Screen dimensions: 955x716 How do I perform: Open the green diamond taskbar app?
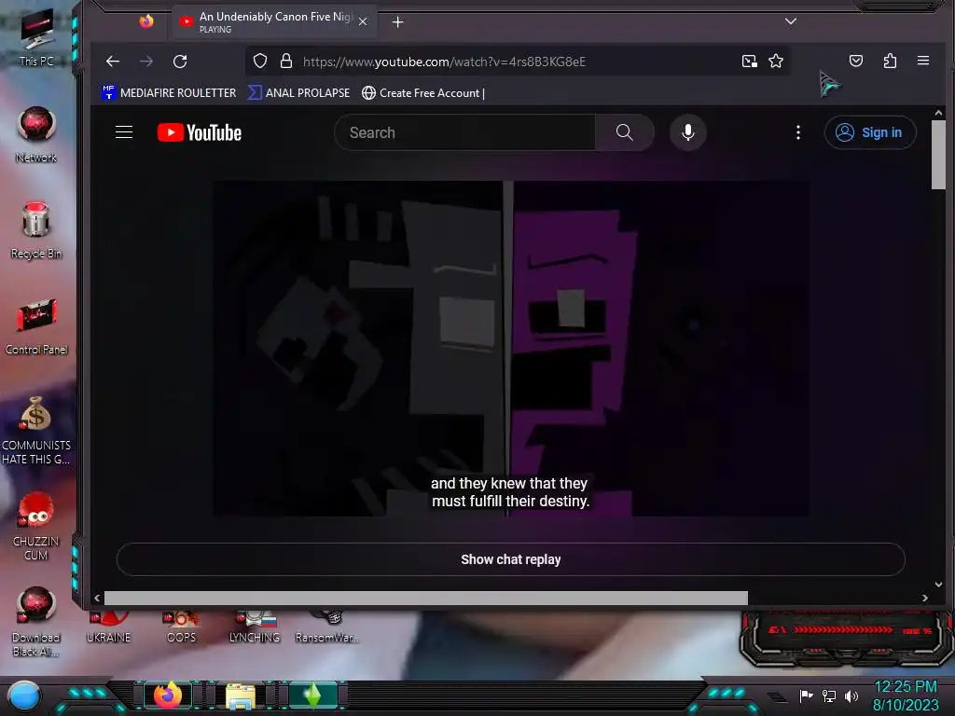pyautogui.click(x=312, y=695)
